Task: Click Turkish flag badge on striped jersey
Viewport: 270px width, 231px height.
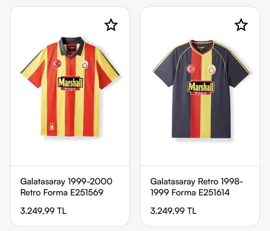Action: point(57,64)
